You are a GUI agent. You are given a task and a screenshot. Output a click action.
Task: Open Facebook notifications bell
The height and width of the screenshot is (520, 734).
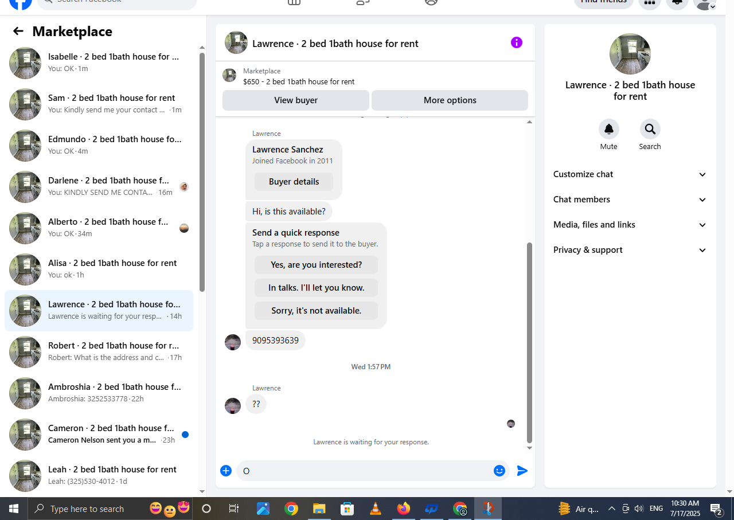pyautogui.click(x=677, y=3)
